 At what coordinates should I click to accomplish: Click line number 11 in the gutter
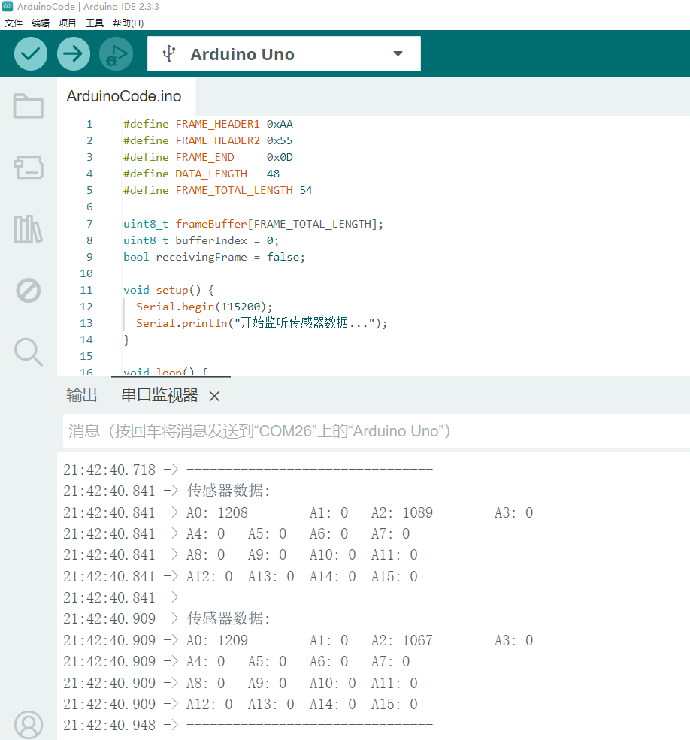point(86,290)
